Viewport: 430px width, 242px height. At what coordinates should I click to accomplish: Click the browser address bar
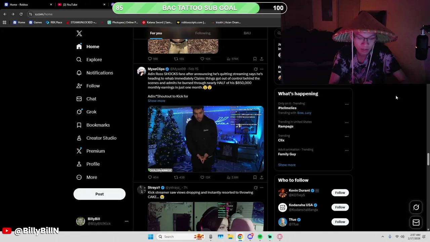point(151,14)
